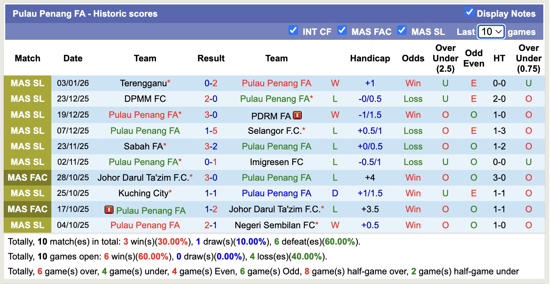Uncheck the INT CF filter
Screen dimensions: 550x284
click(294, 30)
